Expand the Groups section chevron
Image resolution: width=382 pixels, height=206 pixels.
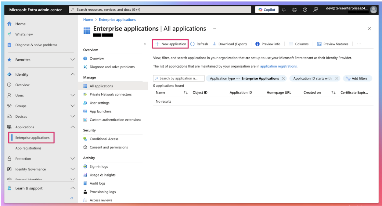pyautogui.click(x=73, y=106)
